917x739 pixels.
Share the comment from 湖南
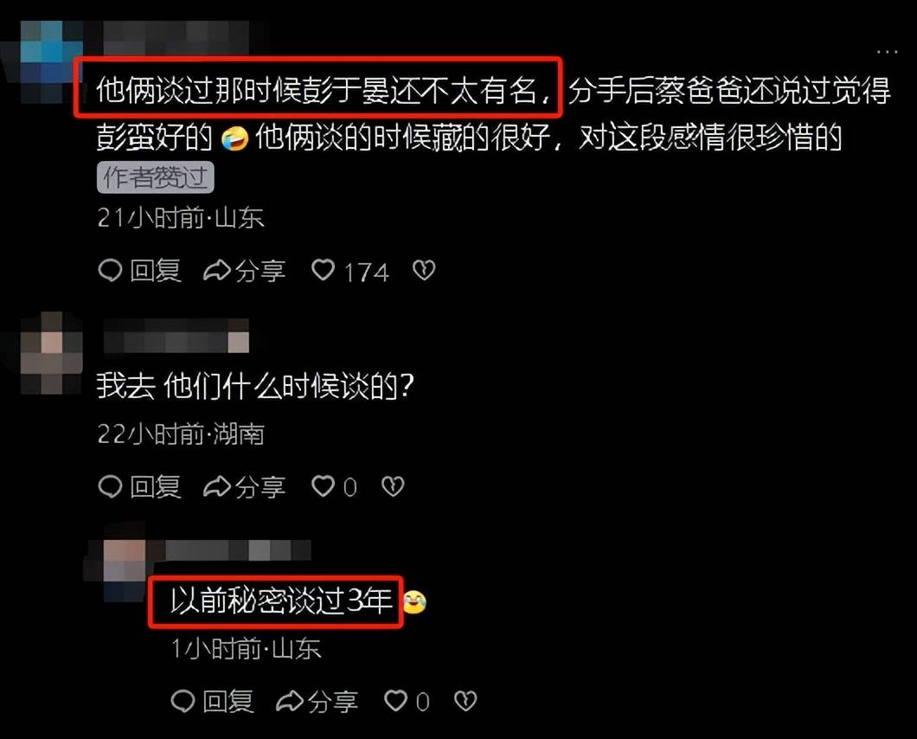coord(245,487)
